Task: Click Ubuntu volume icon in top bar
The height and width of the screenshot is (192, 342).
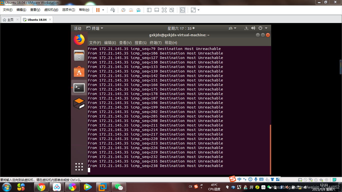Action: (253, 28)
